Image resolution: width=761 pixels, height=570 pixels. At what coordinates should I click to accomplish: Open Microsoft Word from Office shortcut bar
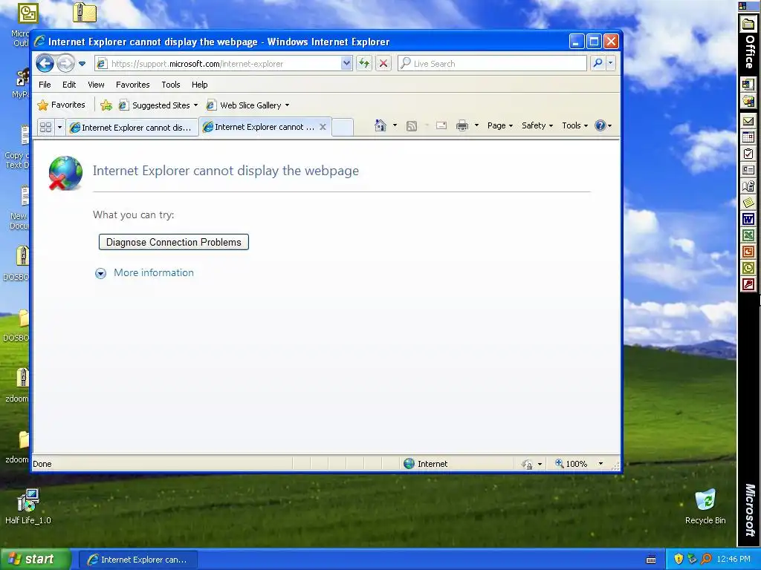pyautogui.click(x=748, y=219)
